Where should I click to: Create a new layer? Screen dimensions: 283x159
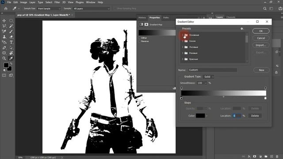point(272,156)
